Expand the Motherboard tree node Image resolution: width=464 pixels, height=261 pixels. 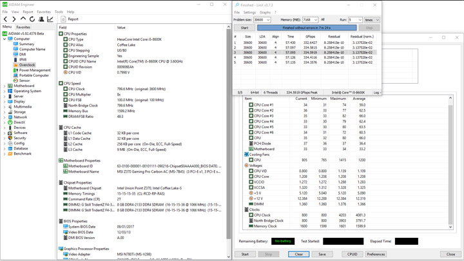5,86
